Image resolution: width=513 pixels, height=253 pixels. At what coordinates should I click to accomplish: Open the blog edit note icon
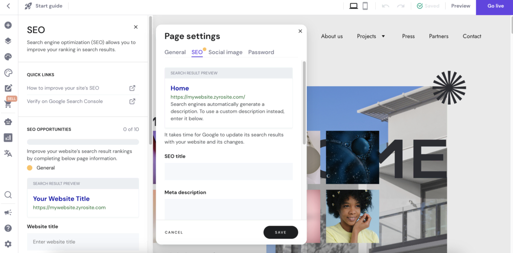8,88
